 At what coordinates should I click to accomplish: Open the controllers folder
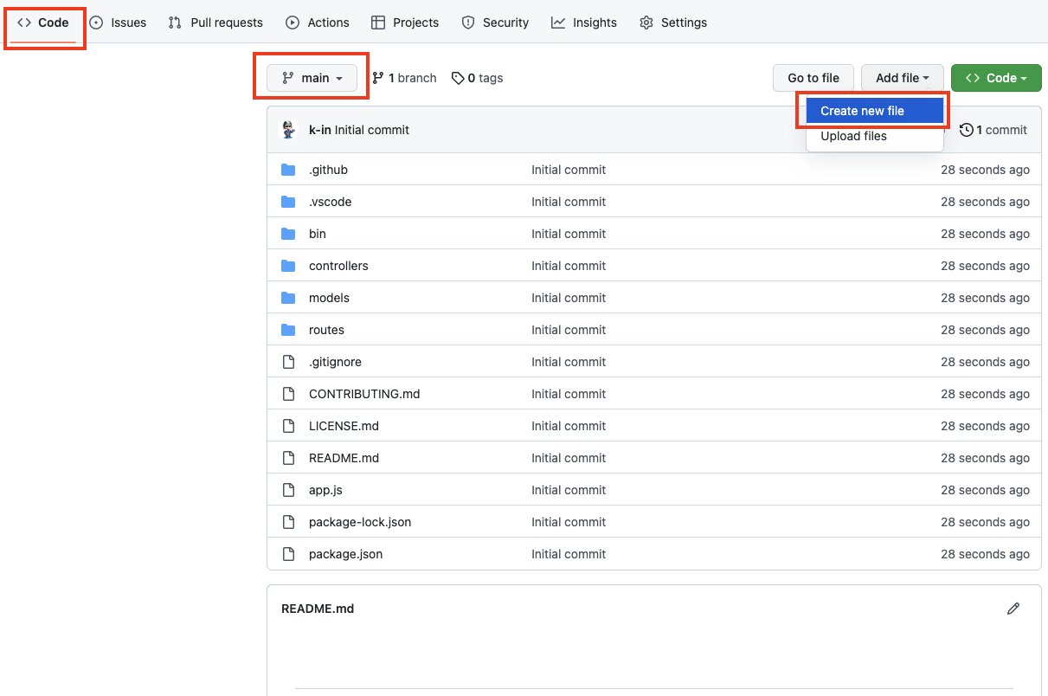(x=338, y=266)
